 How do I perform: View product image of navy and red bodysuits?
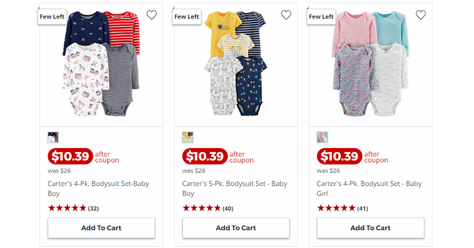pyautogui.click(x=101, y=64)
